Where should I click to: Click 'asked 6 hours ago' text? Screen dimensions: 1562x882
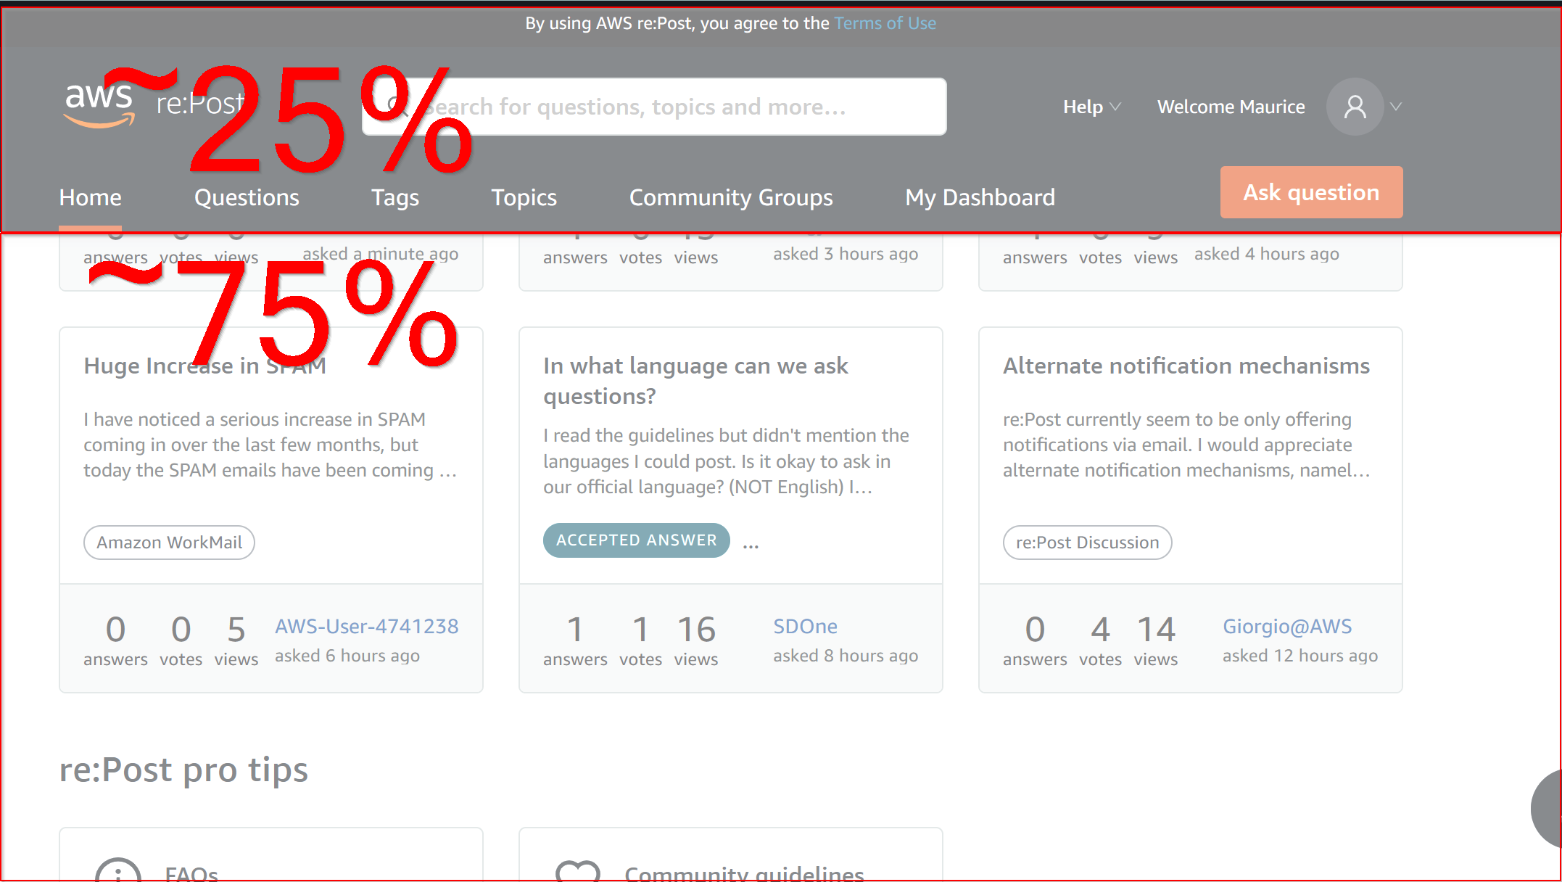(x=347, y=656)
